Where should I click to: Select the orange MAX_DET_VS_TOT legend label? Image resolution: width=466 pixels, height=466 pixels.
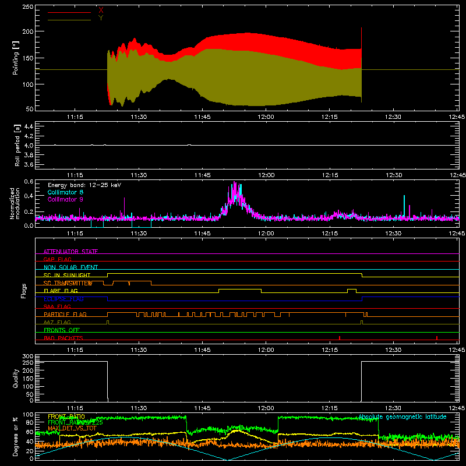tap(72, 428)
